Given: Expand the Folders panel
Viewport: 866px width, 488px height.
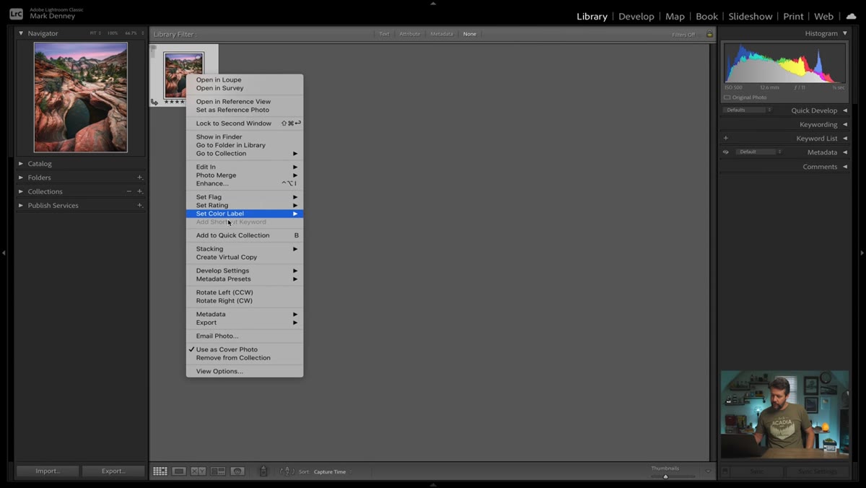Looking at the screenshot, I should tap(21, 178).
